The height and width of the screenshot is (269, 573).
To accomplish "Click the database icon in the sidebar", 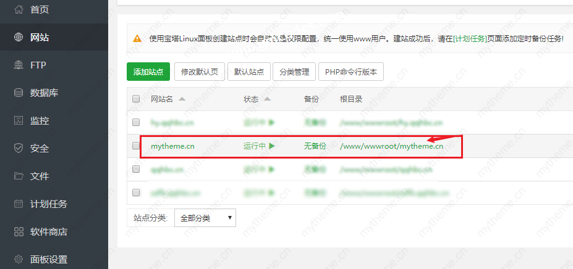I will click(x=19, y=93).
